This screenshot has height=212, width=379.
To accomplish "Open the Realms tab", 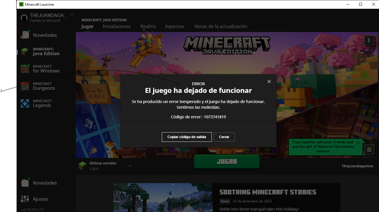I will (148, 26).
